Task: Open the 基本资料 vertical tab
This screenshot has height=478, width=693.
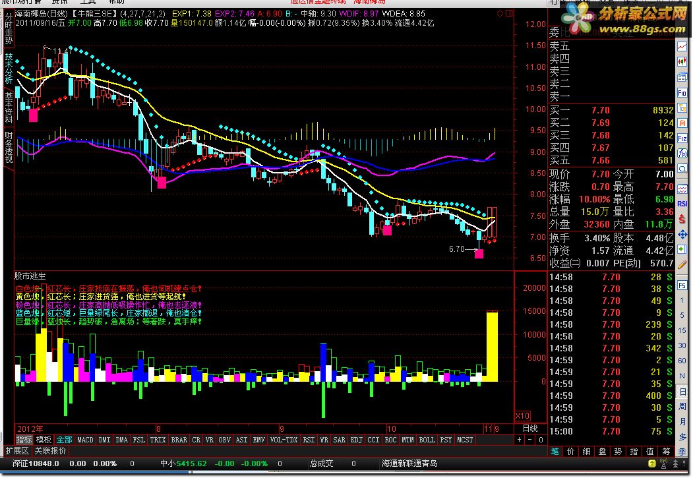Action: point(9,107)
